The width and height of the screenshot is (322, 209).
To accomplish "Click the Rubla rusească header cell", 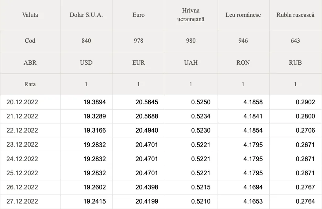I will (x=295, y=15).
